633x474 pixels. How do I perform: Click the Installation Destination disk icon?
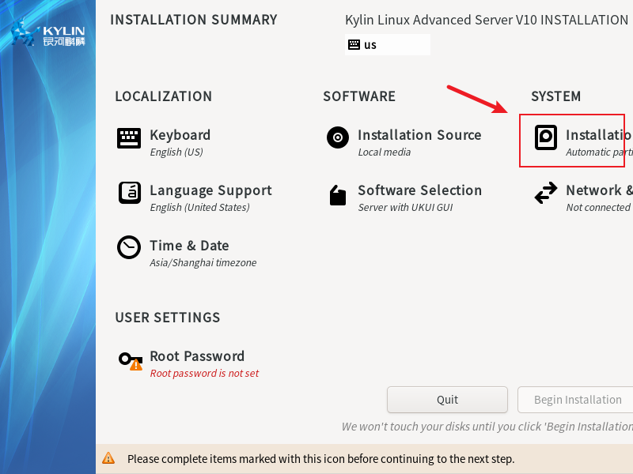pyautogui.click(x=546, y=137)
